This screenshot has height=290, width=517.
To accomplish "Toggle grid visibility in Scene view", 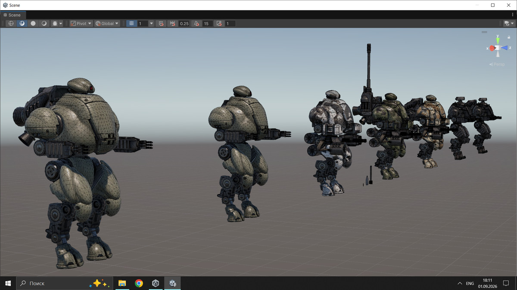I will coord(132,24).
